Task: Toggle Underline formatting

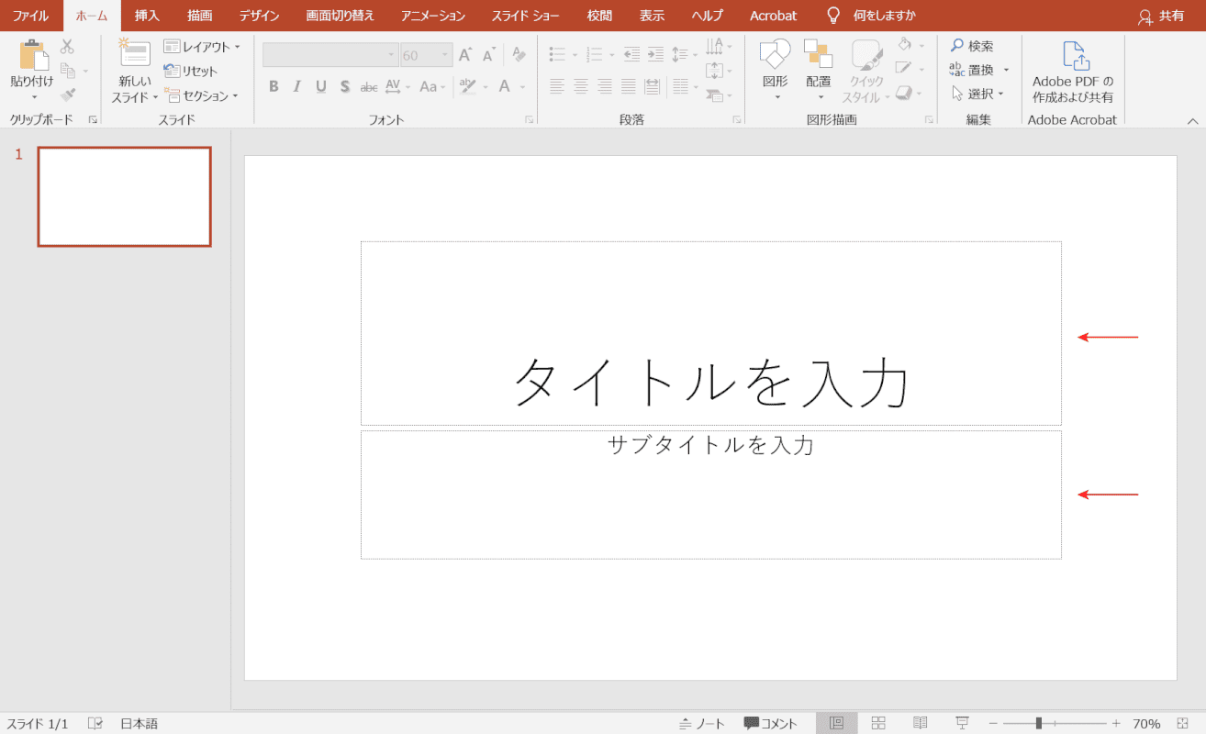Action: [x=321, y=87]
